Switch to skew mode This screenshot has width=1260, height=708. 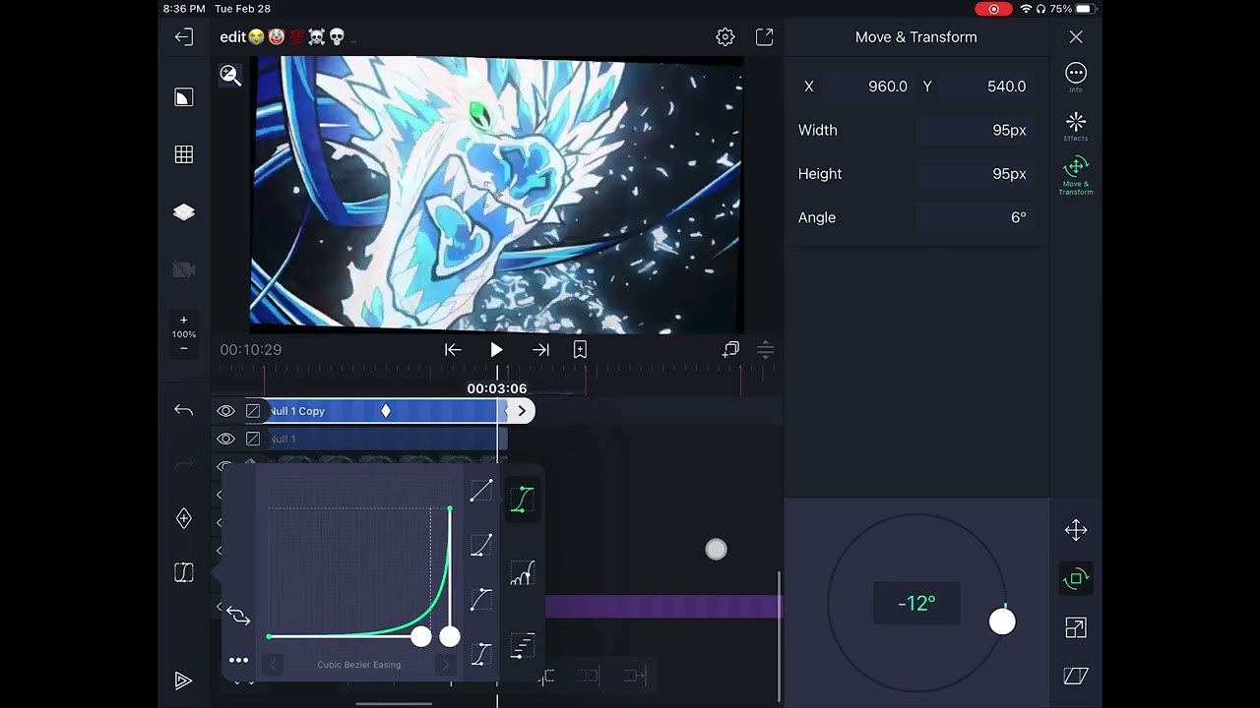tap(1076, 676)
